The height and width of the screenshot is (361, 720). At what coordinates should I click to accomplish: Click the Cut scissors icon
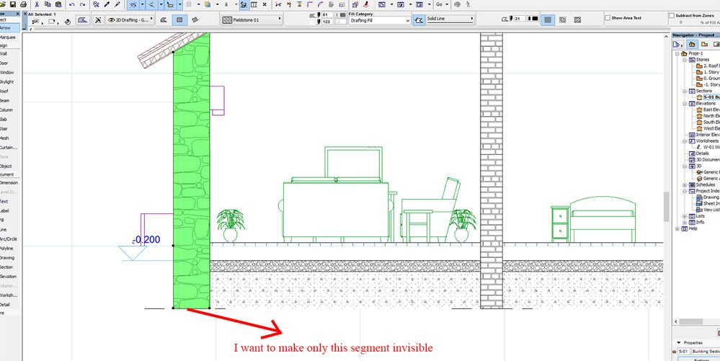click(37, 4)
